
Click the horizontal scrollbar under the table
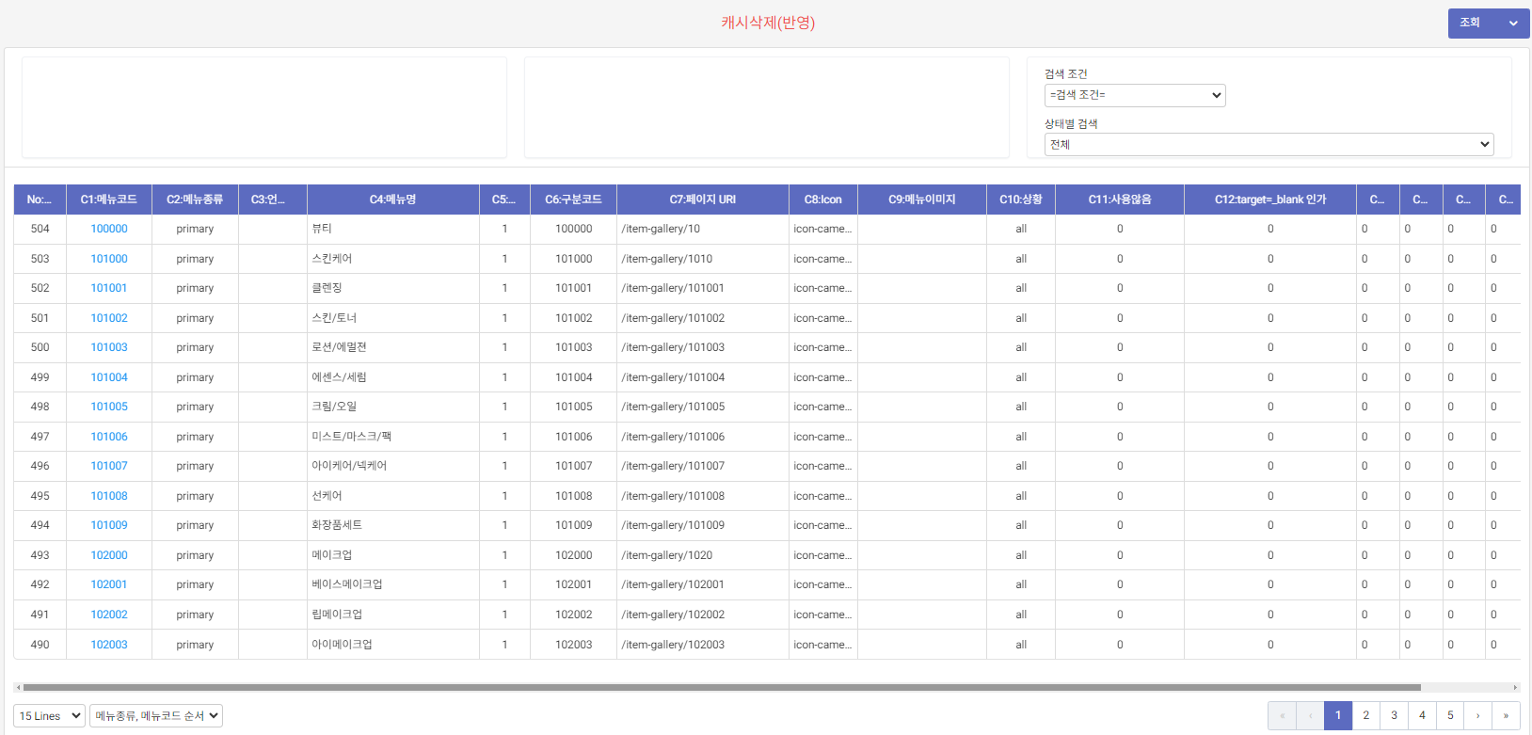(722, 688)
